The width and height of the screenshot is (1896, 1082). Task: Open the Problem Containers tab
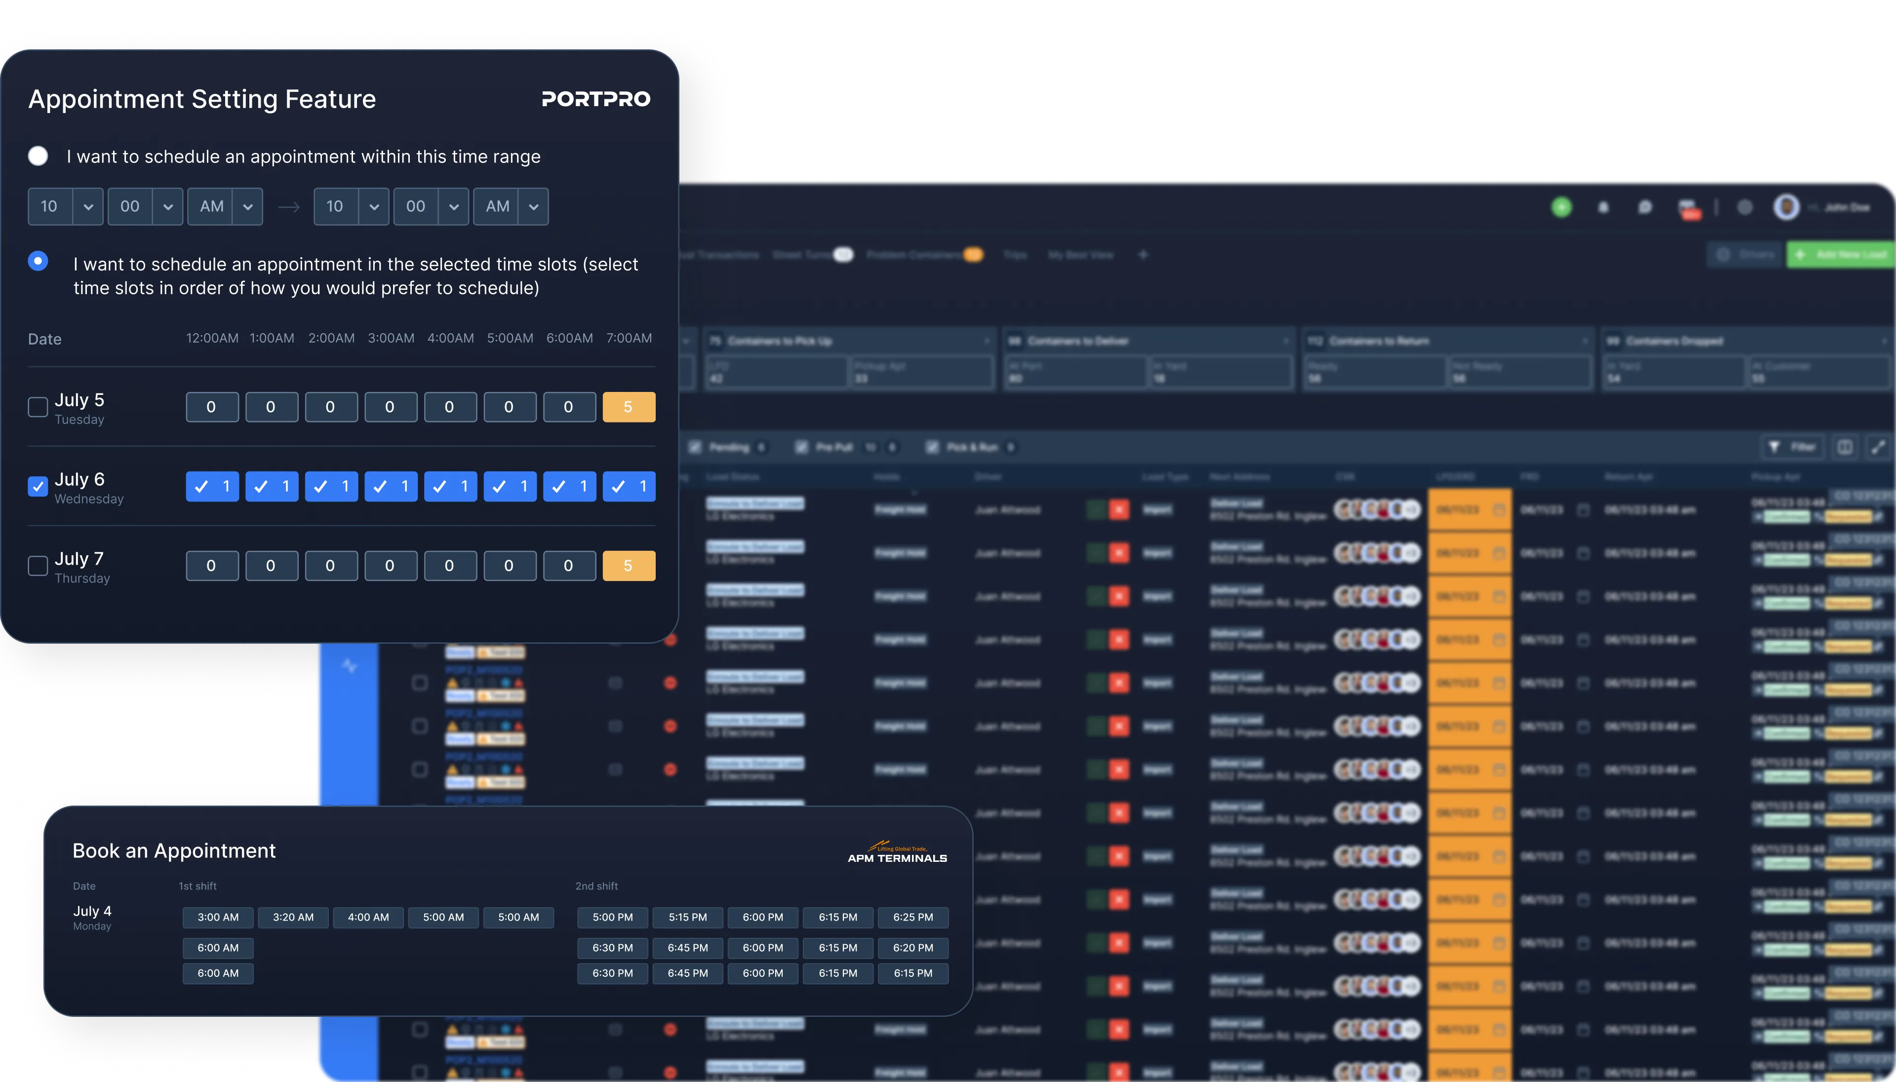click(914, 255)
